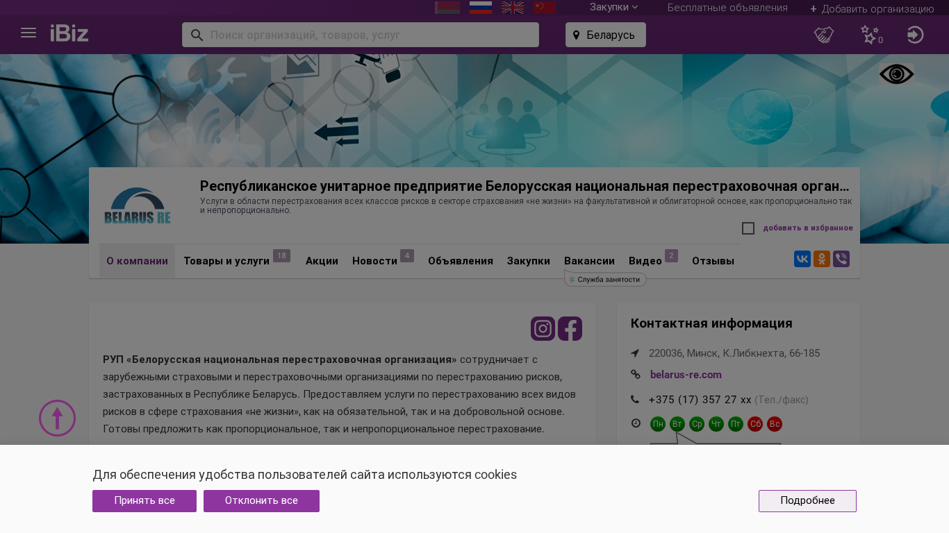Share on Odnoklassniki
The height and width of the screenshot is (533, 949).
pyautogui.click(x=822, y=259)
